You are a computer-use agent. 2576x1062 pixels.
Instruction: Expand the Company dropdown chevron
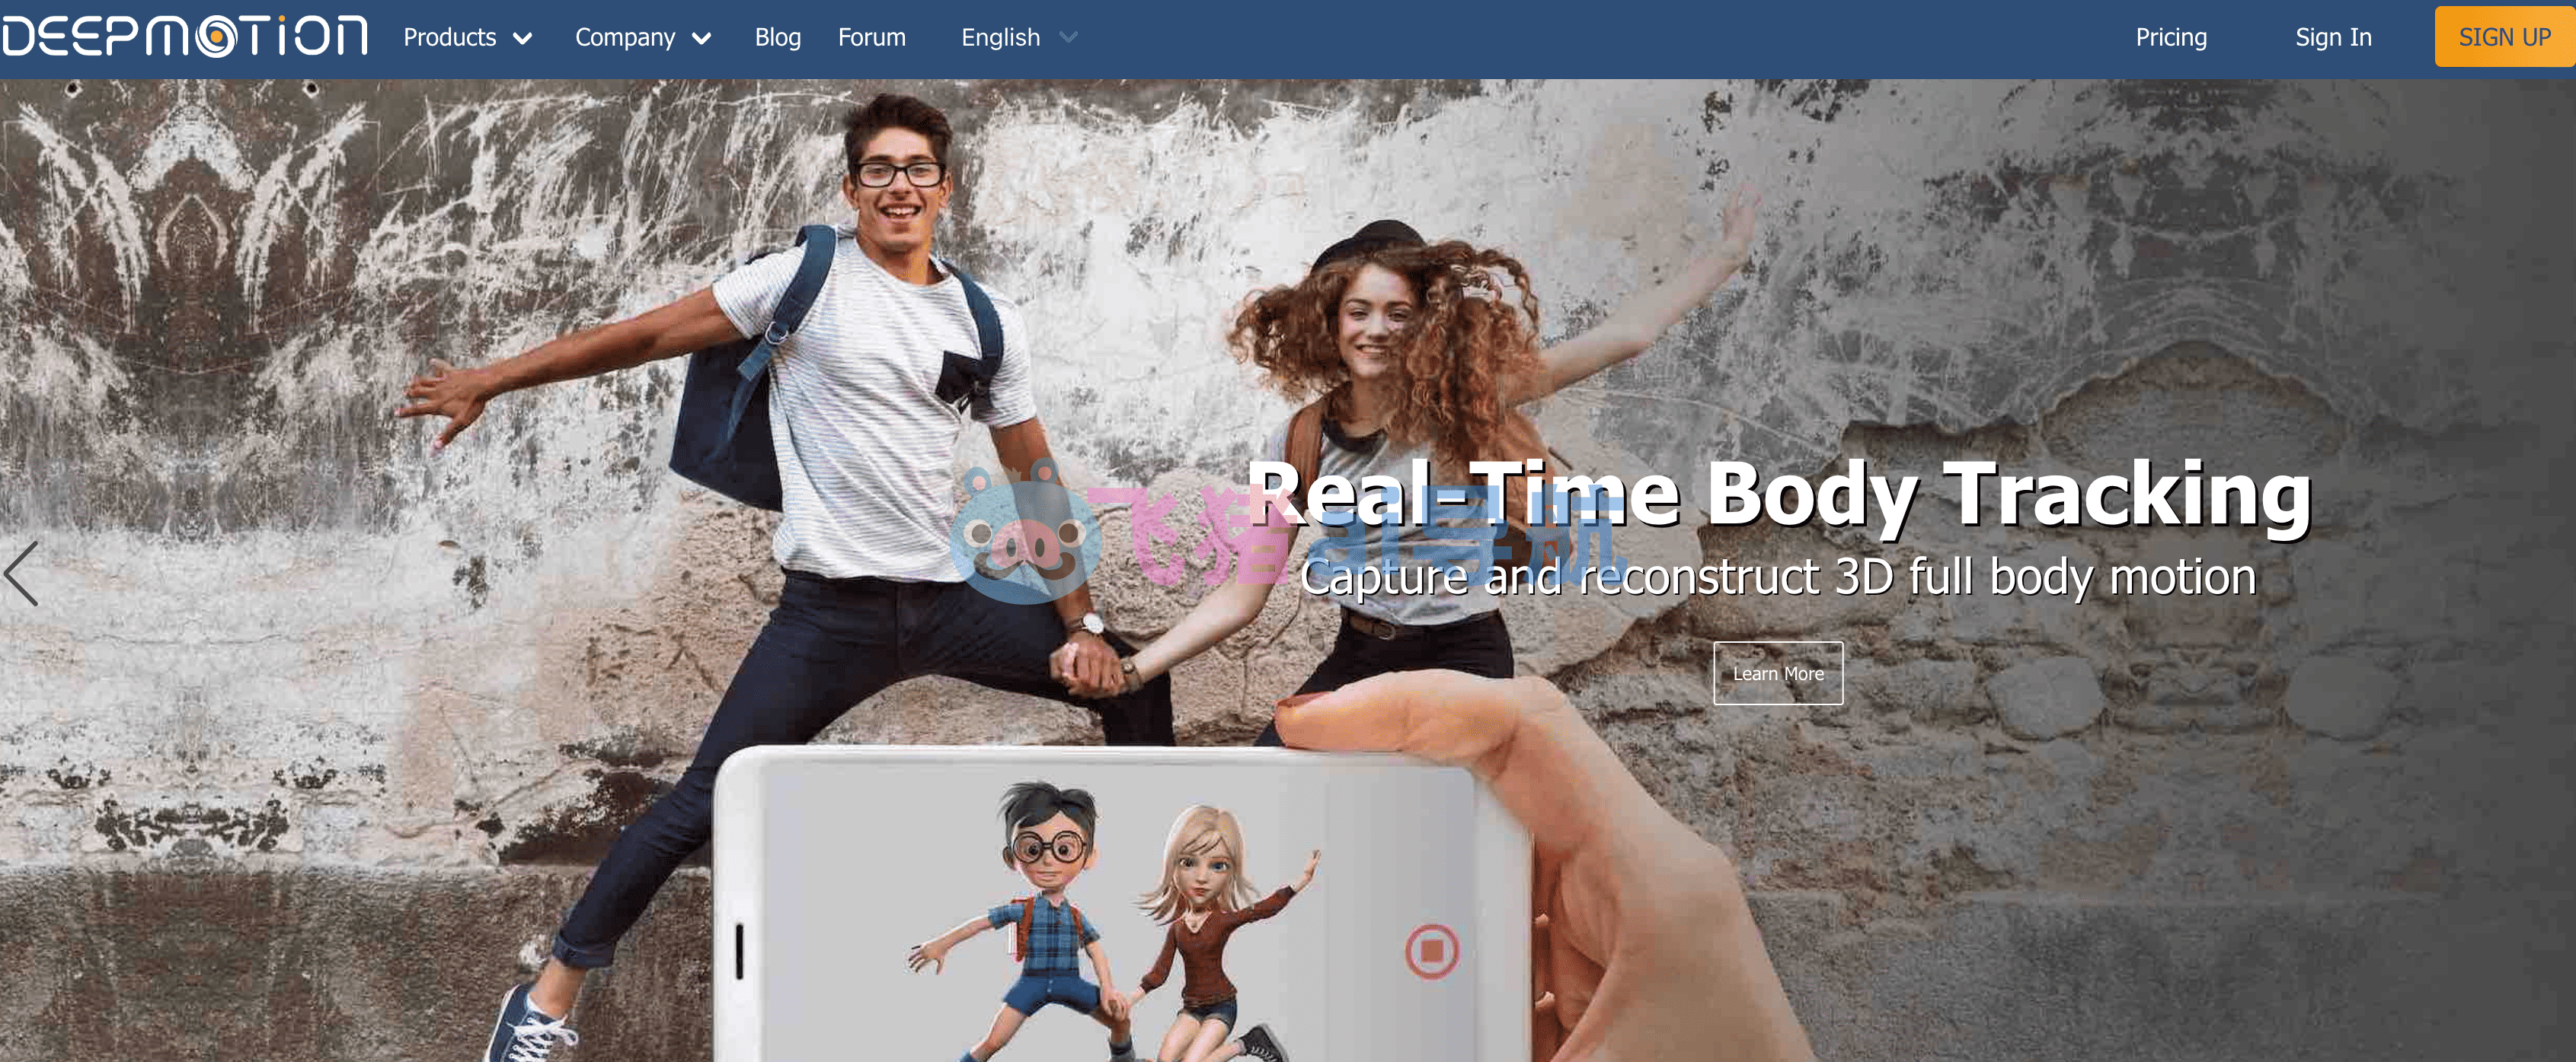pos(702,39)
